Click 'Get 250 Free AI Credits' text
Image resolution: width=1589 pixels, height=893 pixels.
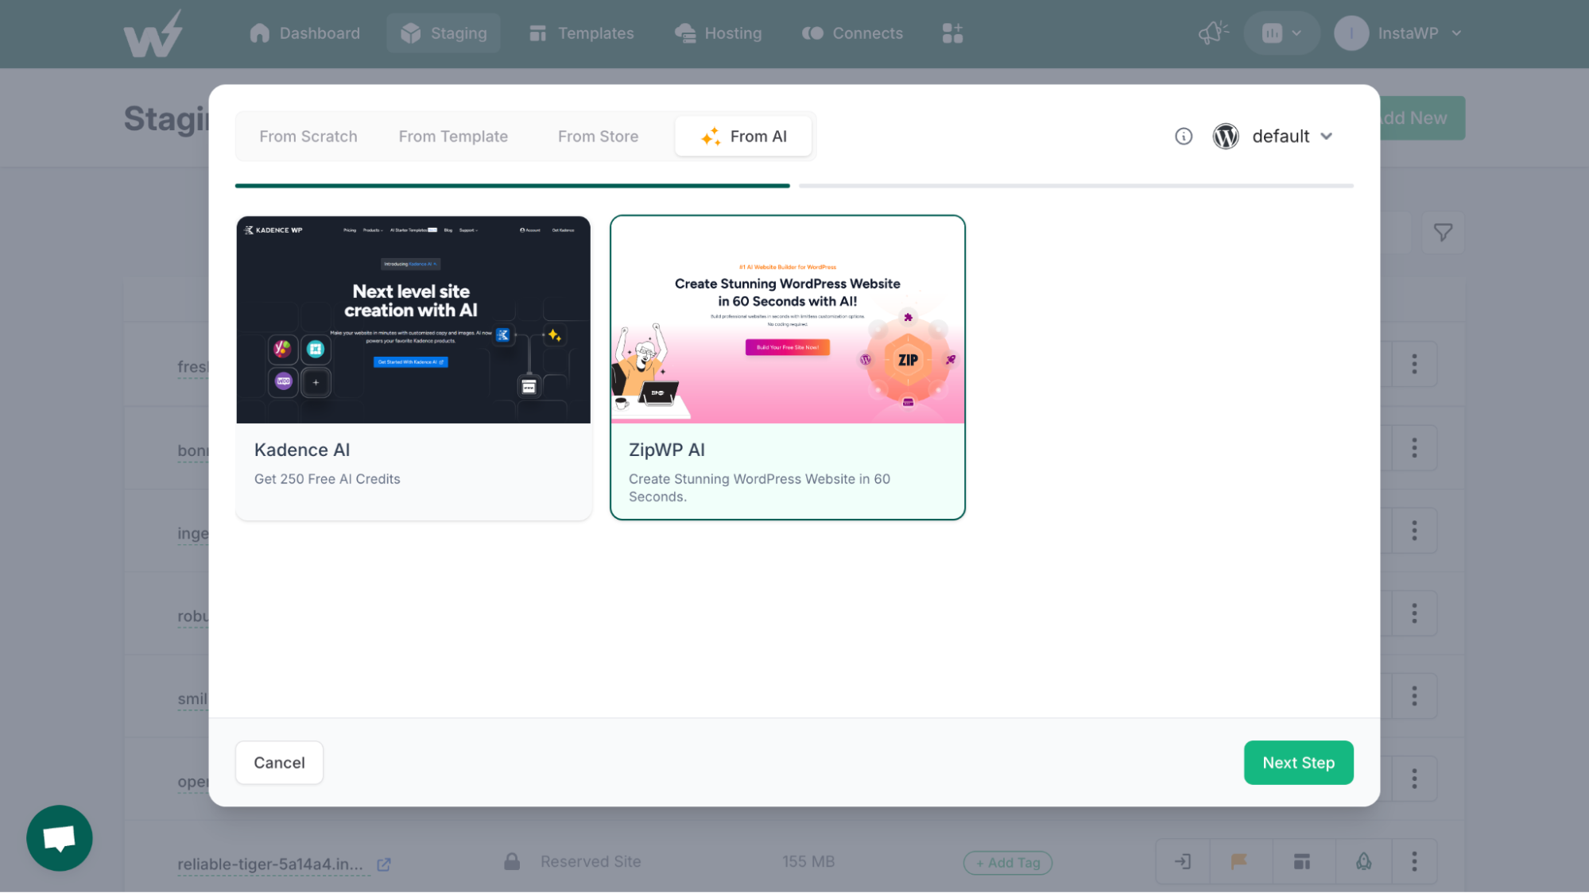(x=327, y=479)
